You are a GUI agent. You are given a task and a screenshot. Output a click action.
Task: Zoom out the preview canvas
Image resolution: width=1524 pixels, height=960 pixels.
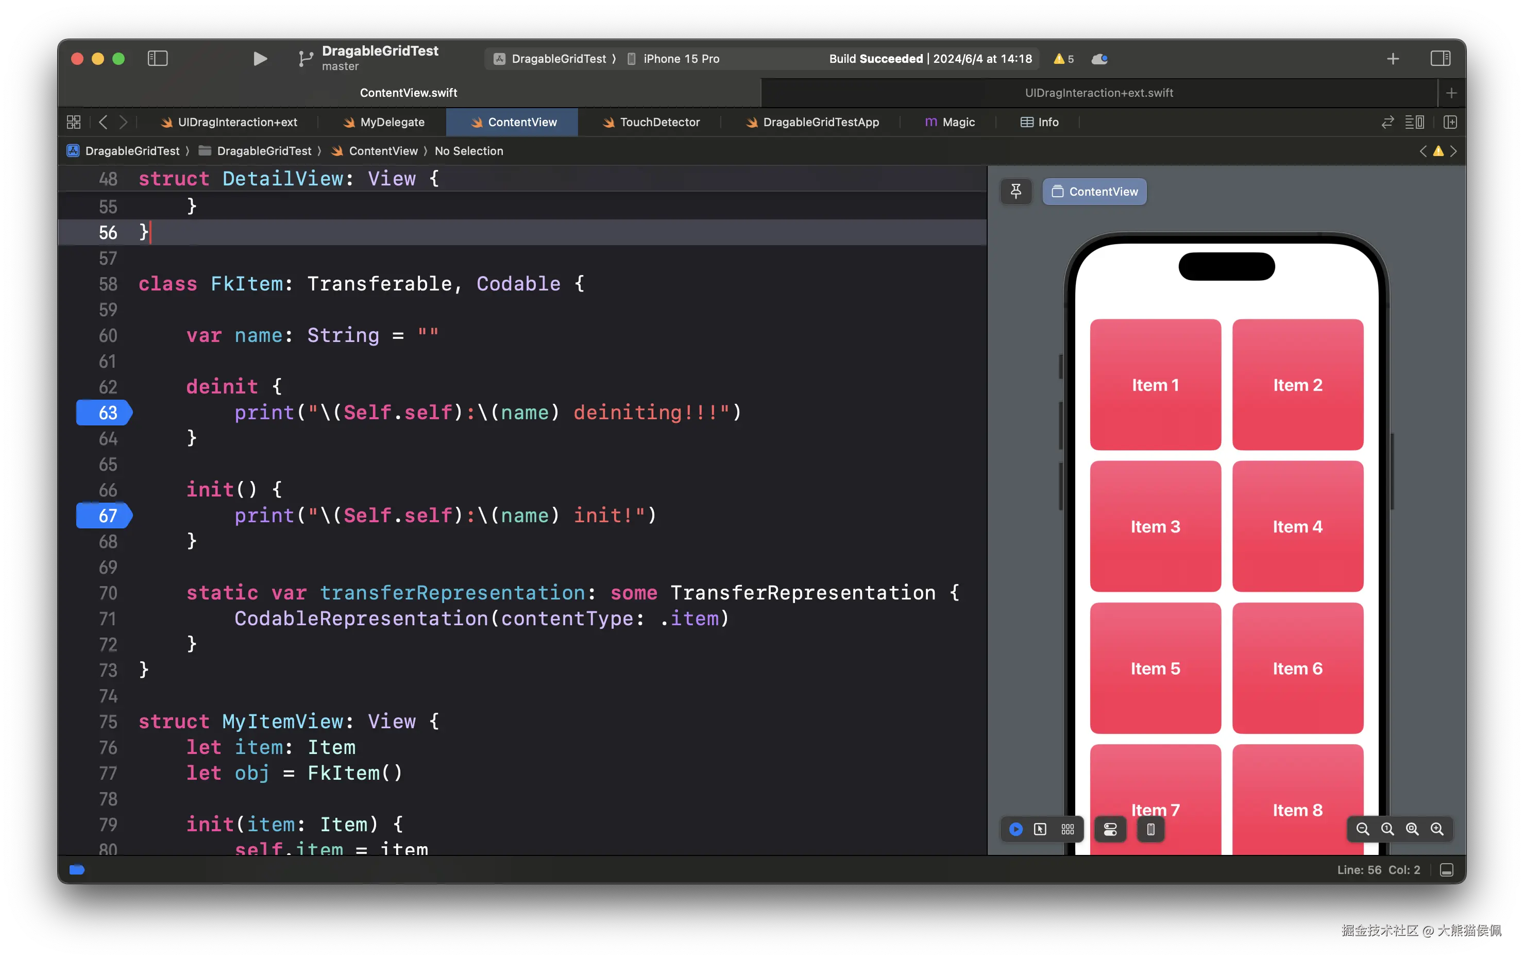tap(1363, 829)
